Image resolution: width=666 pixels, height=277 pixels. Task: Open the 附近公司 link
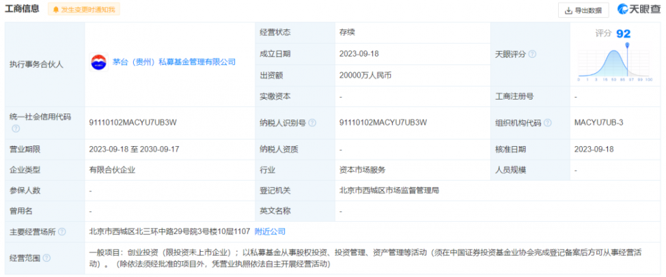point(270,232)
